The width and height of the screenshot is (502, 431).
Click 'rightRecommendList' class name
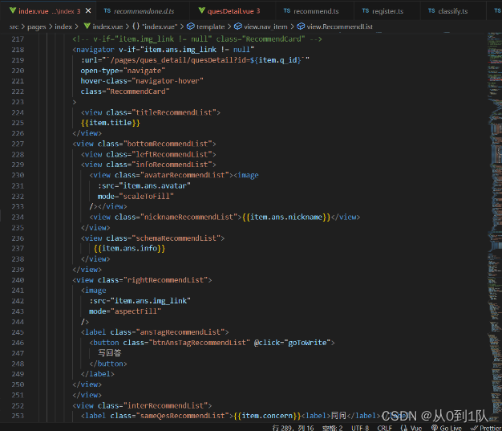pyautogui.click(x=165, y=280)
